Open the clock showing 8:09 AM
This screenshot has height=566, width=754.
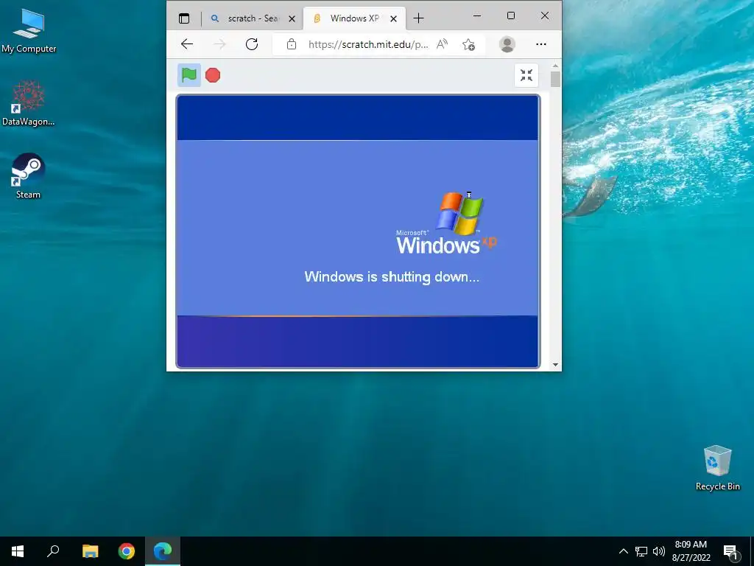click(691, 551)
